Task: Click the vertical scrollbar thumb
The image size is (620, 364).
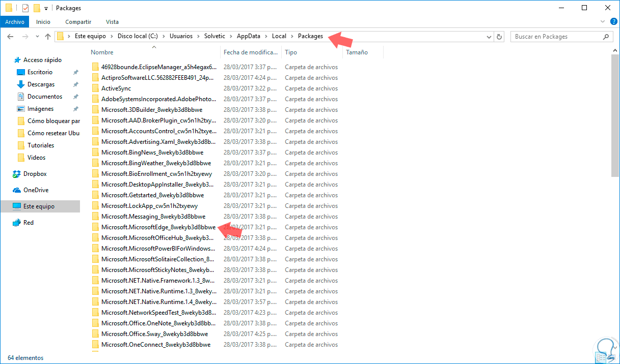Action: (615, 115)
